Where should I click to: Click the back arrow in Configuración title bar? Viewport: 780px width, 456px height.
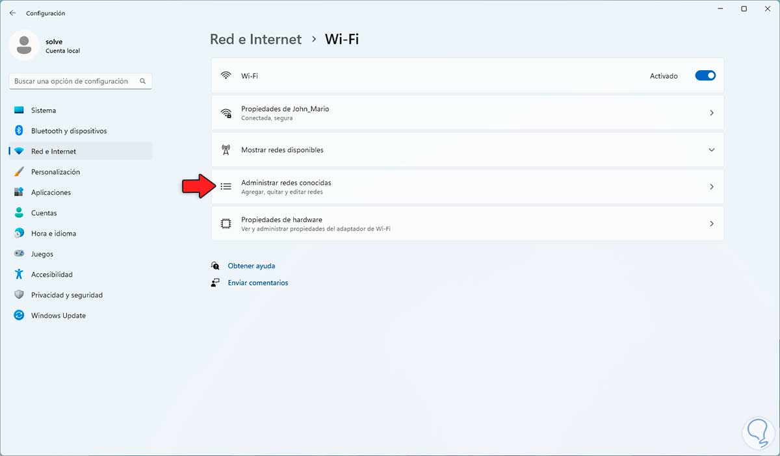[x=12, y=13]
